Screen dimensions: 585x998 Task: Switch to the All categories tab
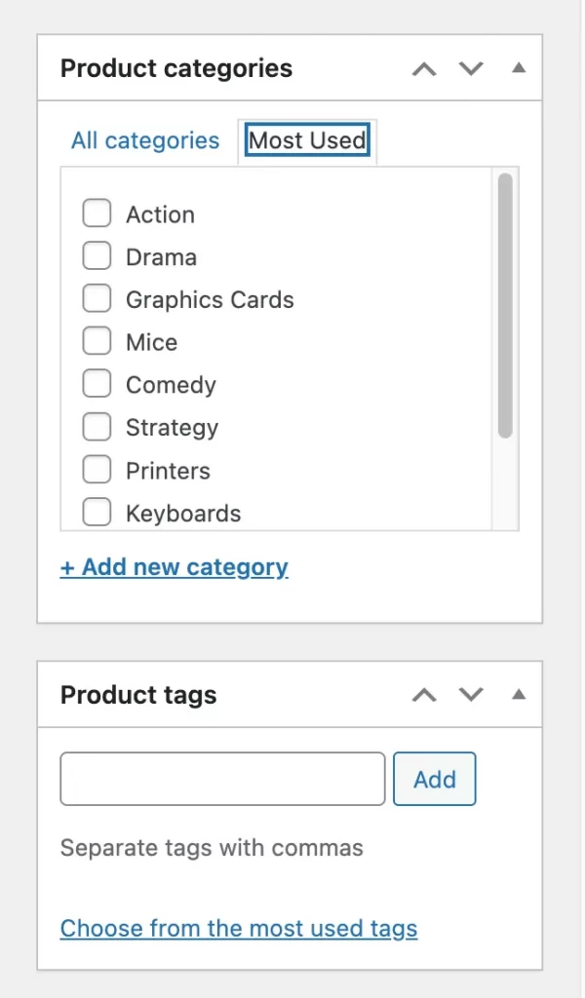144,140
